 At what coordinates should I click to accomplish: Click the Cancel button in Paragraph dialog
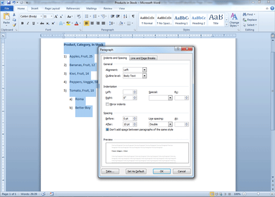(x=181, y=171)
